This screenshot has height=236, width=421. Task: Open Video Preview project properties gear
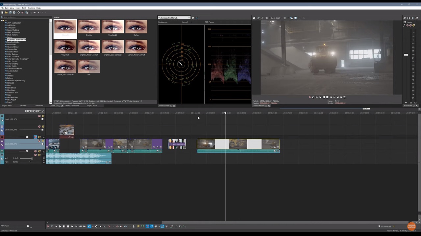coord(254,18)
